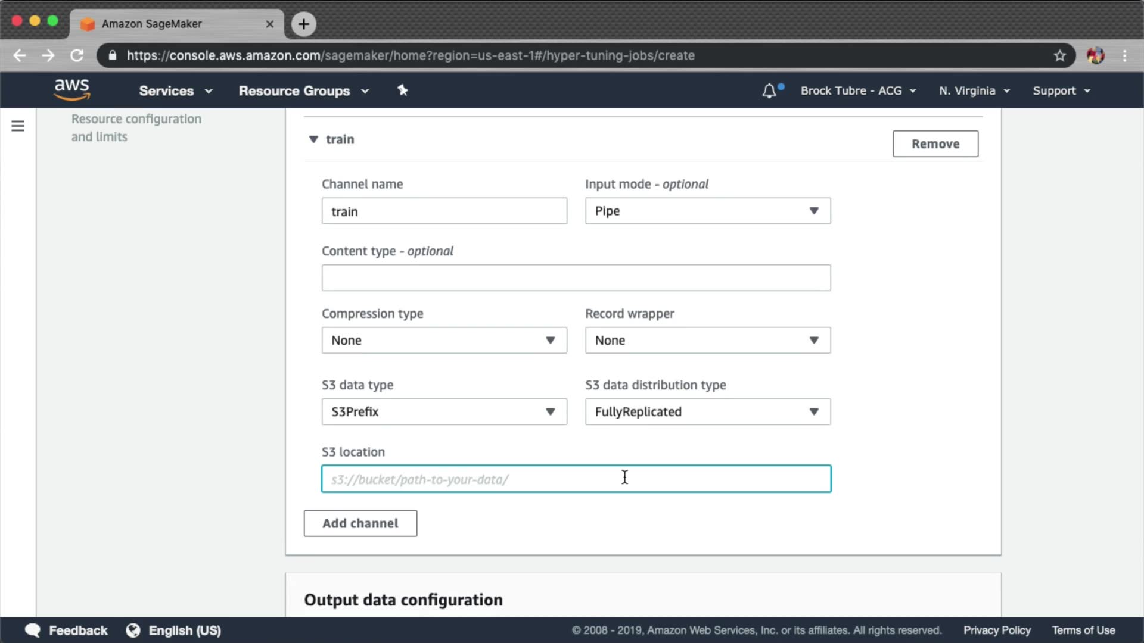
Task: Reload the page with refresh icon
Action: (77, 55)
